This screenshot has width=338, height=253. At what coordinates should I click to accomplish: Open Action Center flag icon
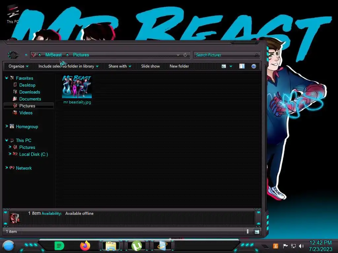point(285,246)
